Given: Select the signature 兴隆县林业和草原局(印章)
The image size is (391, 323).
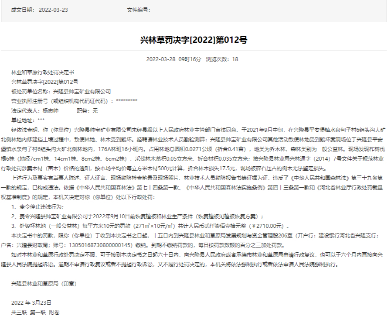Looking at the screenshot, I should pos(44,284).
